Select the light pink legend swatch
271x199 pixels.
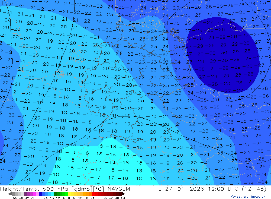pos(37,194)
